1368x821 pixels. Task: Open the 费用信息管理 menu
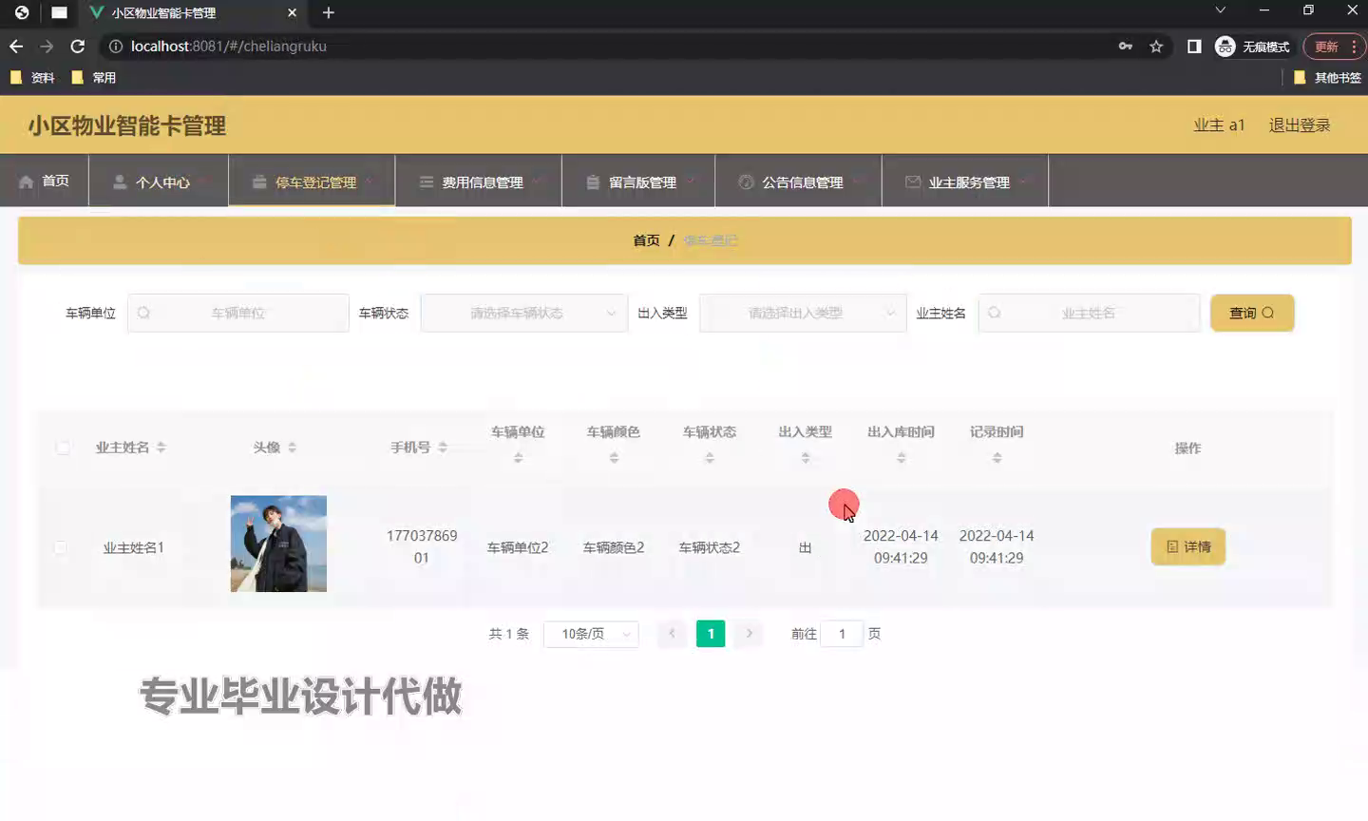click(479, 181)
